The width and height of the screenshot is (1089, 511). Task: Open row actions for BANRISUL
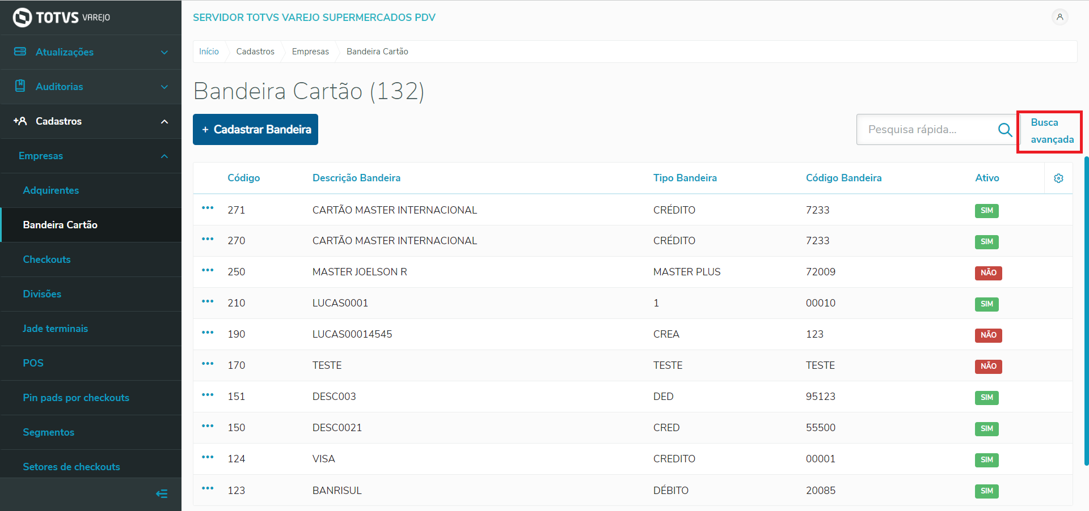[x=208, y=488]
